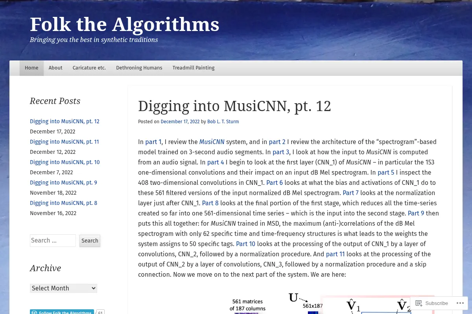
Task: Click the November 18, 2022 date text
Action: (x=53, y=193)
